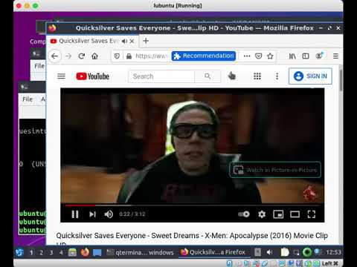
Task: Select Quicksilver Firefox taskbar entry
Action: [213, 252]
